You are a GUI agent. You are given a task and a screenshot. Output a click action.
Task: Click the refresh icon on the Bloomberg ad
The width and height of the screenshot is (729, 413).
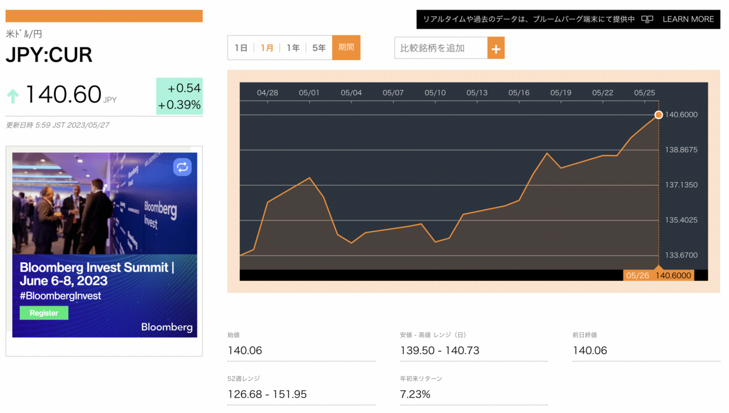pos(182,167)
